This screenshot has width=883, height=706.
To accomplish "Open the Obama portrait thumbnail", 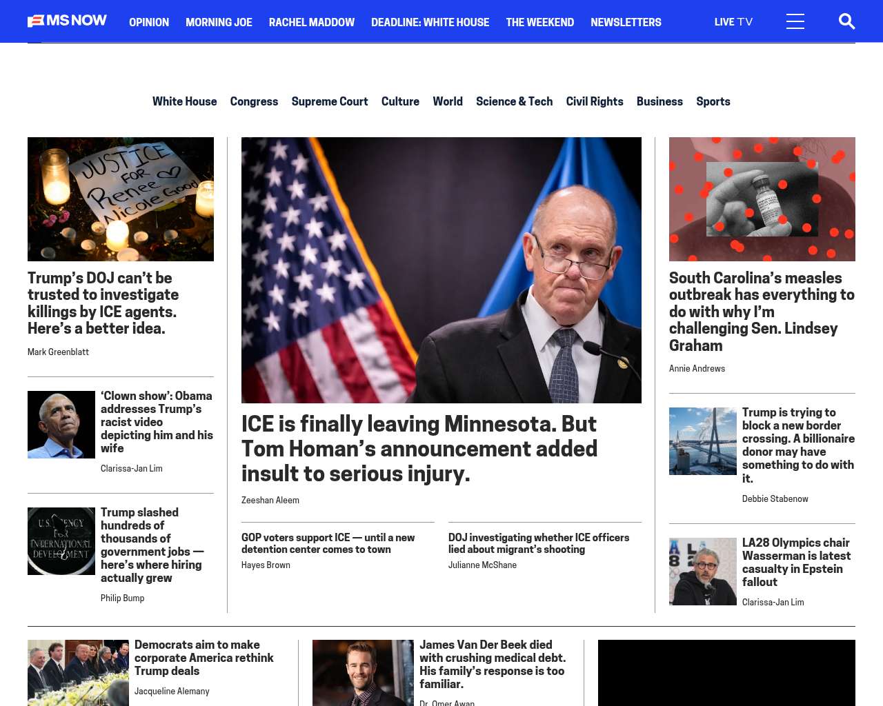I will 61,425.
